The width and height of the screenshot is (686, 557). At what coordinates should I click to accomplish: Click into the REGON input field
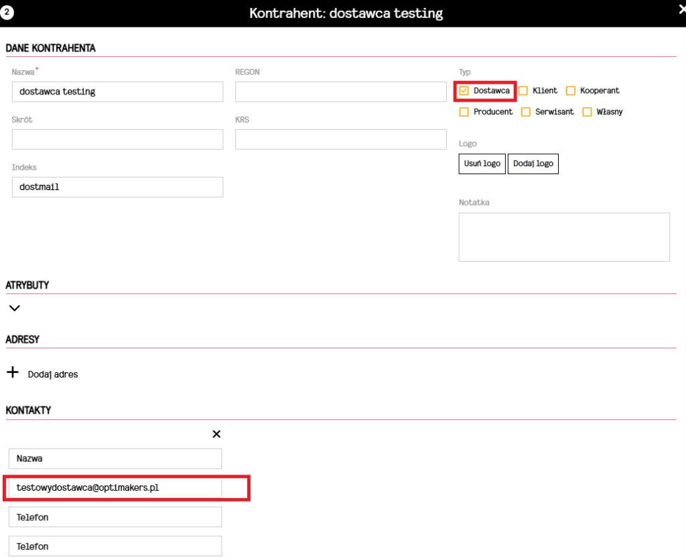click(340, 92)
